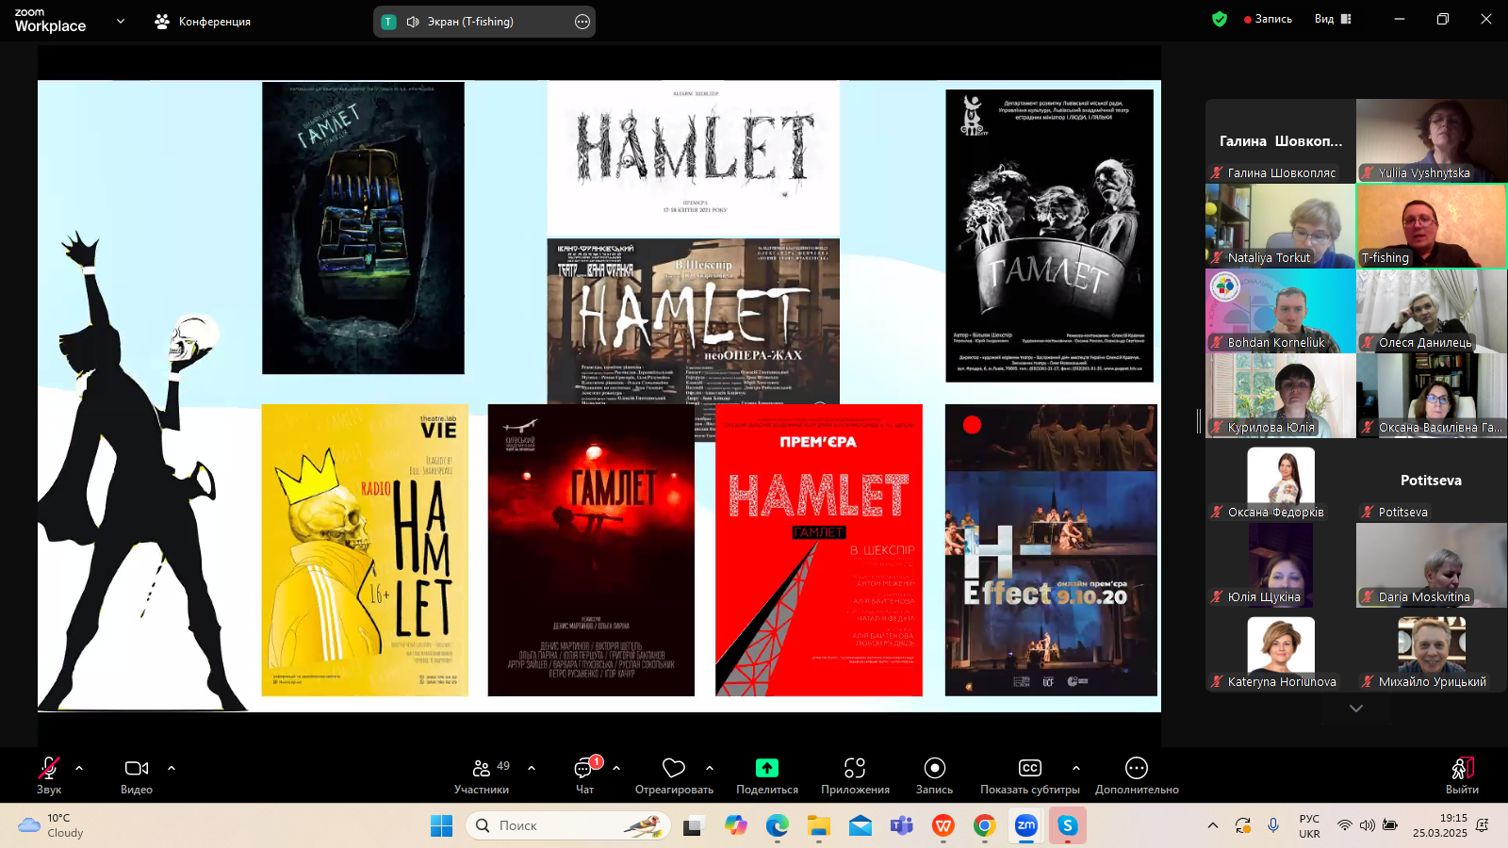1508x848 pixels.
Task: Open the Участники participants panel
Action: 482,775
